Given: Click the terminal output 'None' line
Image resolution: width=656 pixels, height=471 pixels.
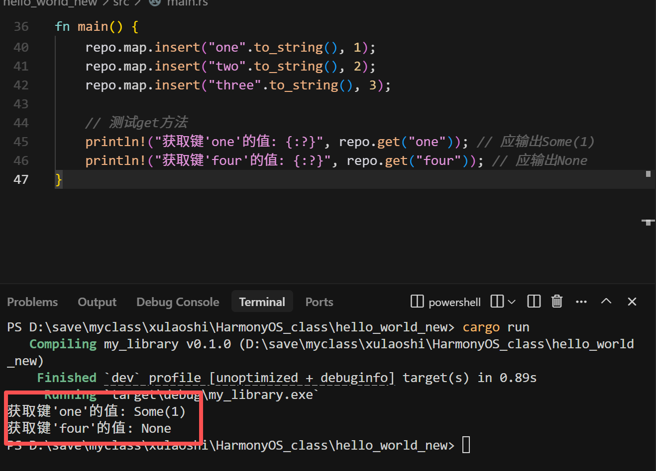Looking at the screenshot, I should (89, 428).
